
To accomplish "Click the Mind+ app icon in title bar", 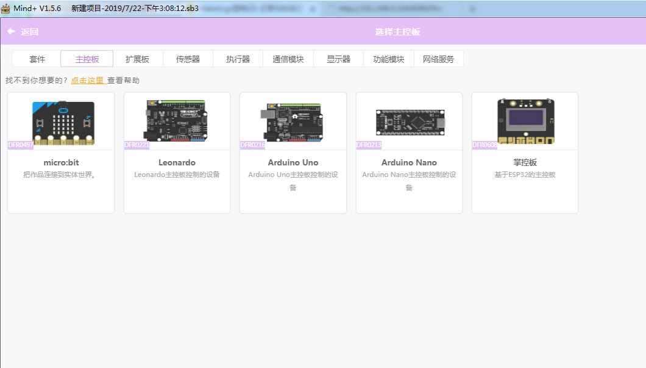I will 5,9.
